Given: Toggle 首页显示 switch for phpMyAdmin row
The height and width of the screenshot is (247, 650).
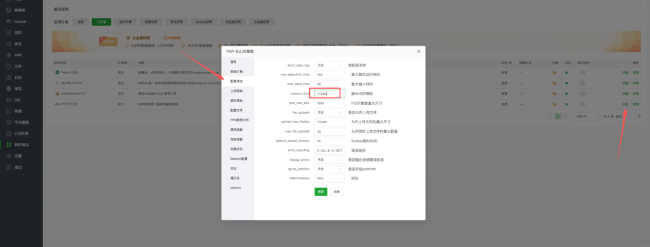Looking at the screenshot, I should click(x=581, y=94).
